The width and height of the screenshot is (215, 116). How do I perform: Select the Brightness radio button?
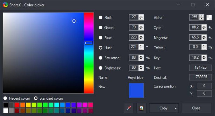coord(101,68)
